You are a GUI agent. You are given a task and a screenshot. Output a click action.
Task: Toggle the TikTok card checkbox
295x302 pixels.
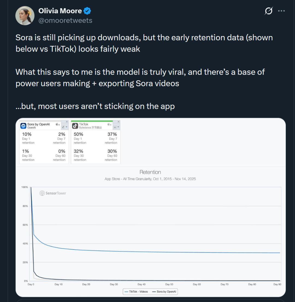click(115, 127)
